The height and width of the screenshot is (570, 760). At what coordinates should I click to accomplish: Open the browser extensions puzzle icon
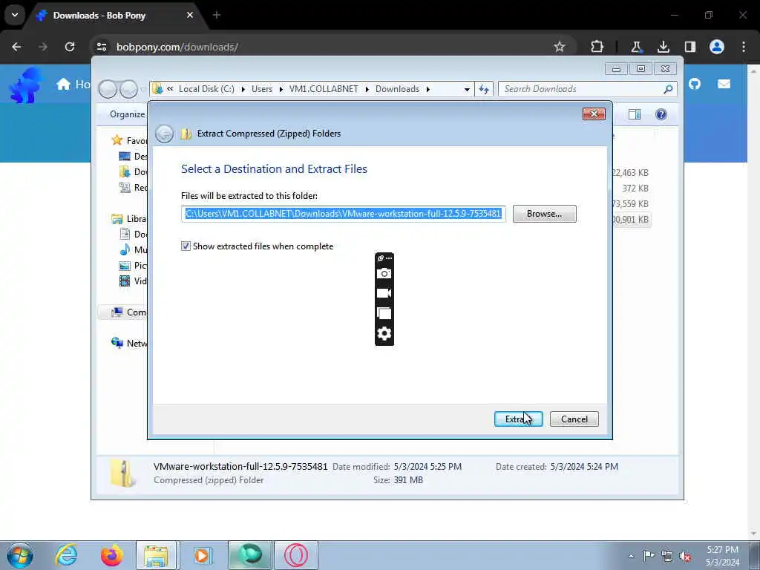597,47
